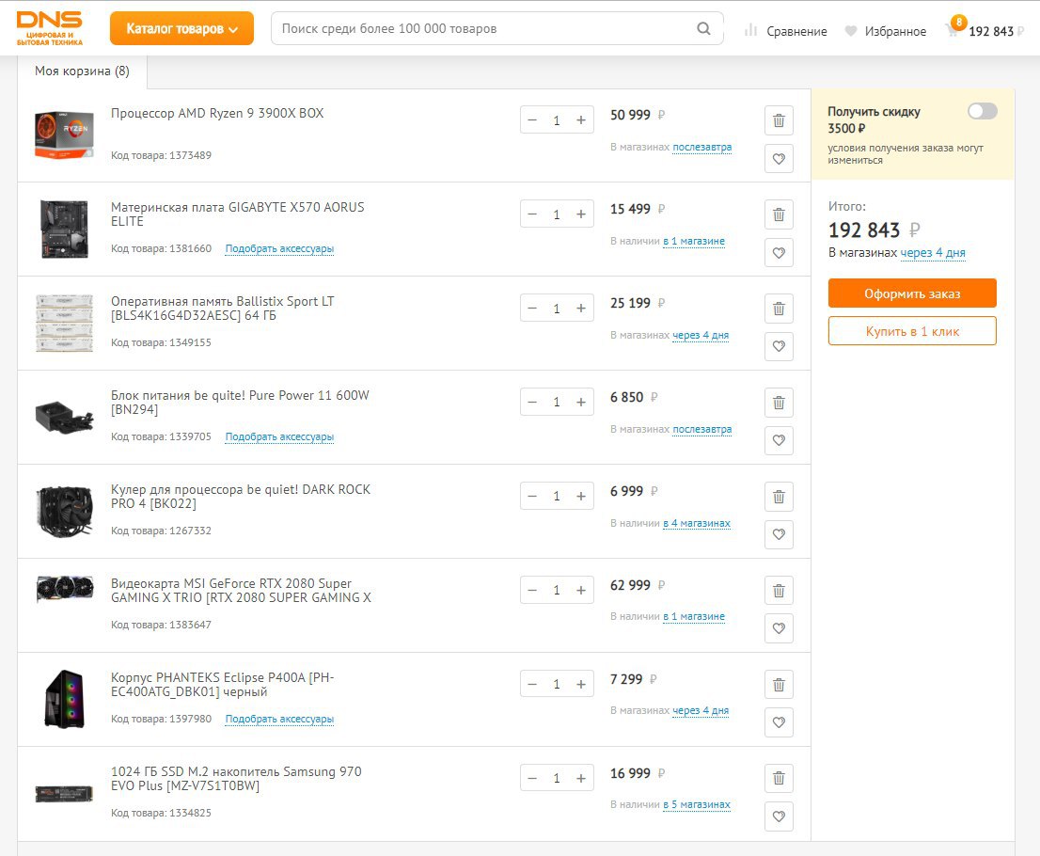Favorite the Samsung 970 EVO Plus
The width and height of the screenshot is (1040, 856).
pyautogui.click(x=779, y=816)
